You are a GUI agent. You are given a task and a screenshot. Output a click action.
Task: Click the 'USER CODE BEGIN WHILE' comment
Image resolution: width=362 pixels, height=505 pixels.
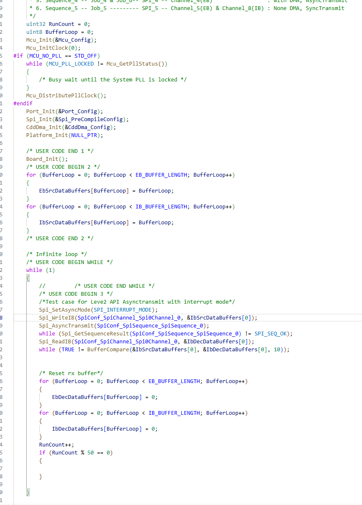[x=69, y=262]
